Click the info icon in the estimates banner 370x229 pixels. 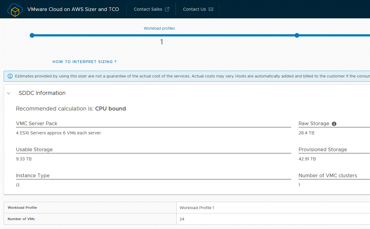pyautogui.click(x=10, y=76)
